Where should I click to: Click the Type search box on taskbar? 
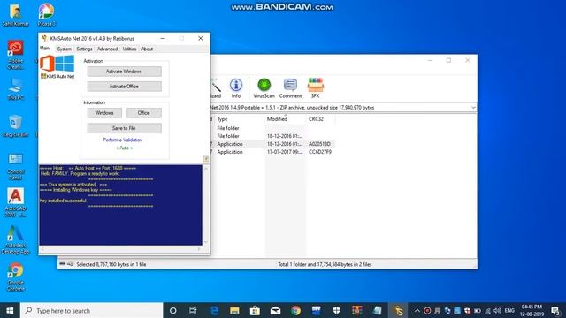(91, 310)
